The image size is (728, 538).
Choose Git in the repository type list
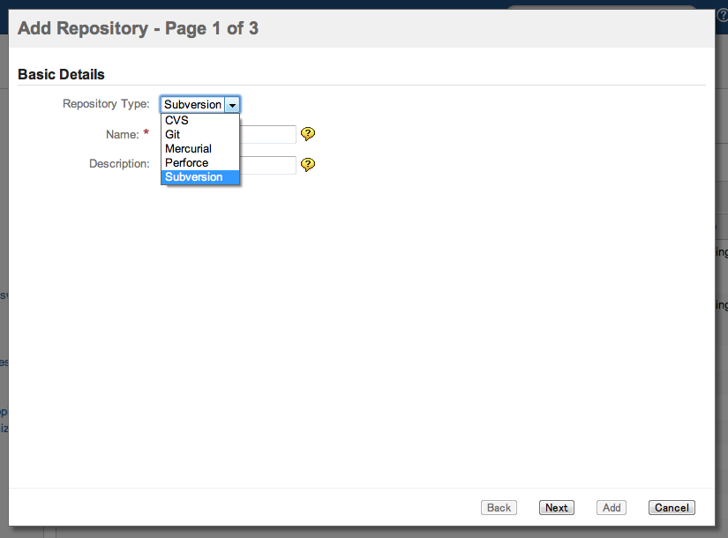pyautogui.click(x=200, y=135)
